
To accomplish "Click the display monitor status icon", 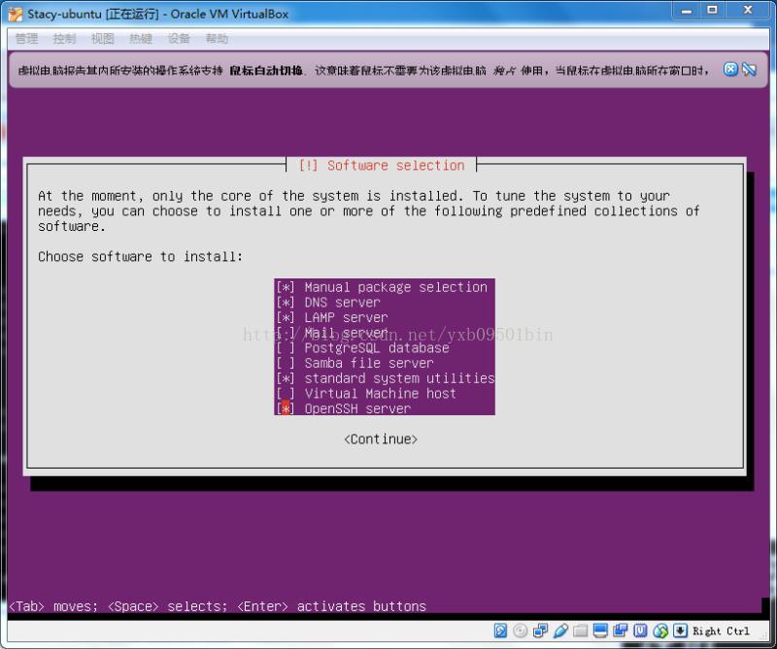I will (600, 631).
